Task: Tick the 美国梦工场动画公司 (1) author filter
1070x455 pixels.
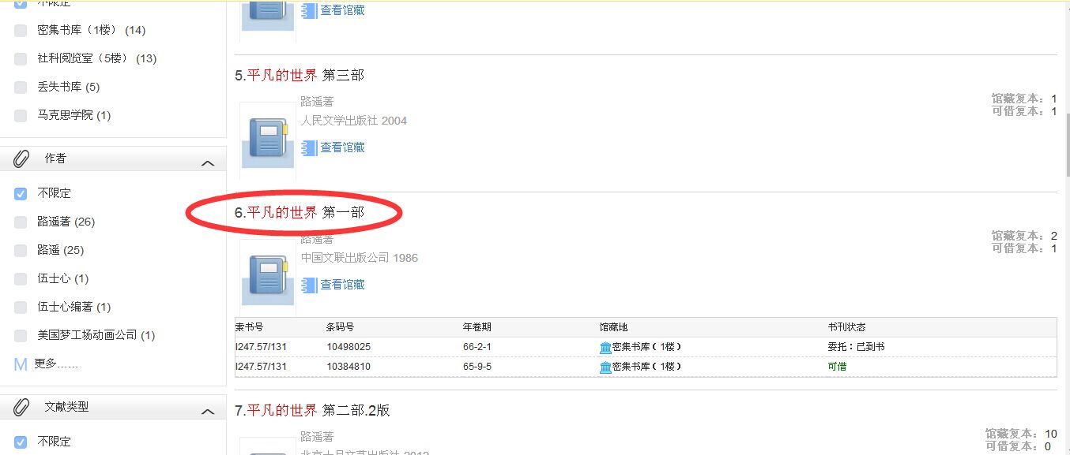Action: point(21,336)
